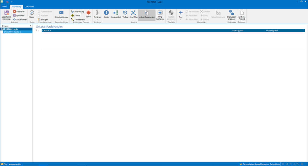Toggle Einfache Ansicht page view
The height and width of the screenshot is (166, 308).
click(x=242, y=13)
